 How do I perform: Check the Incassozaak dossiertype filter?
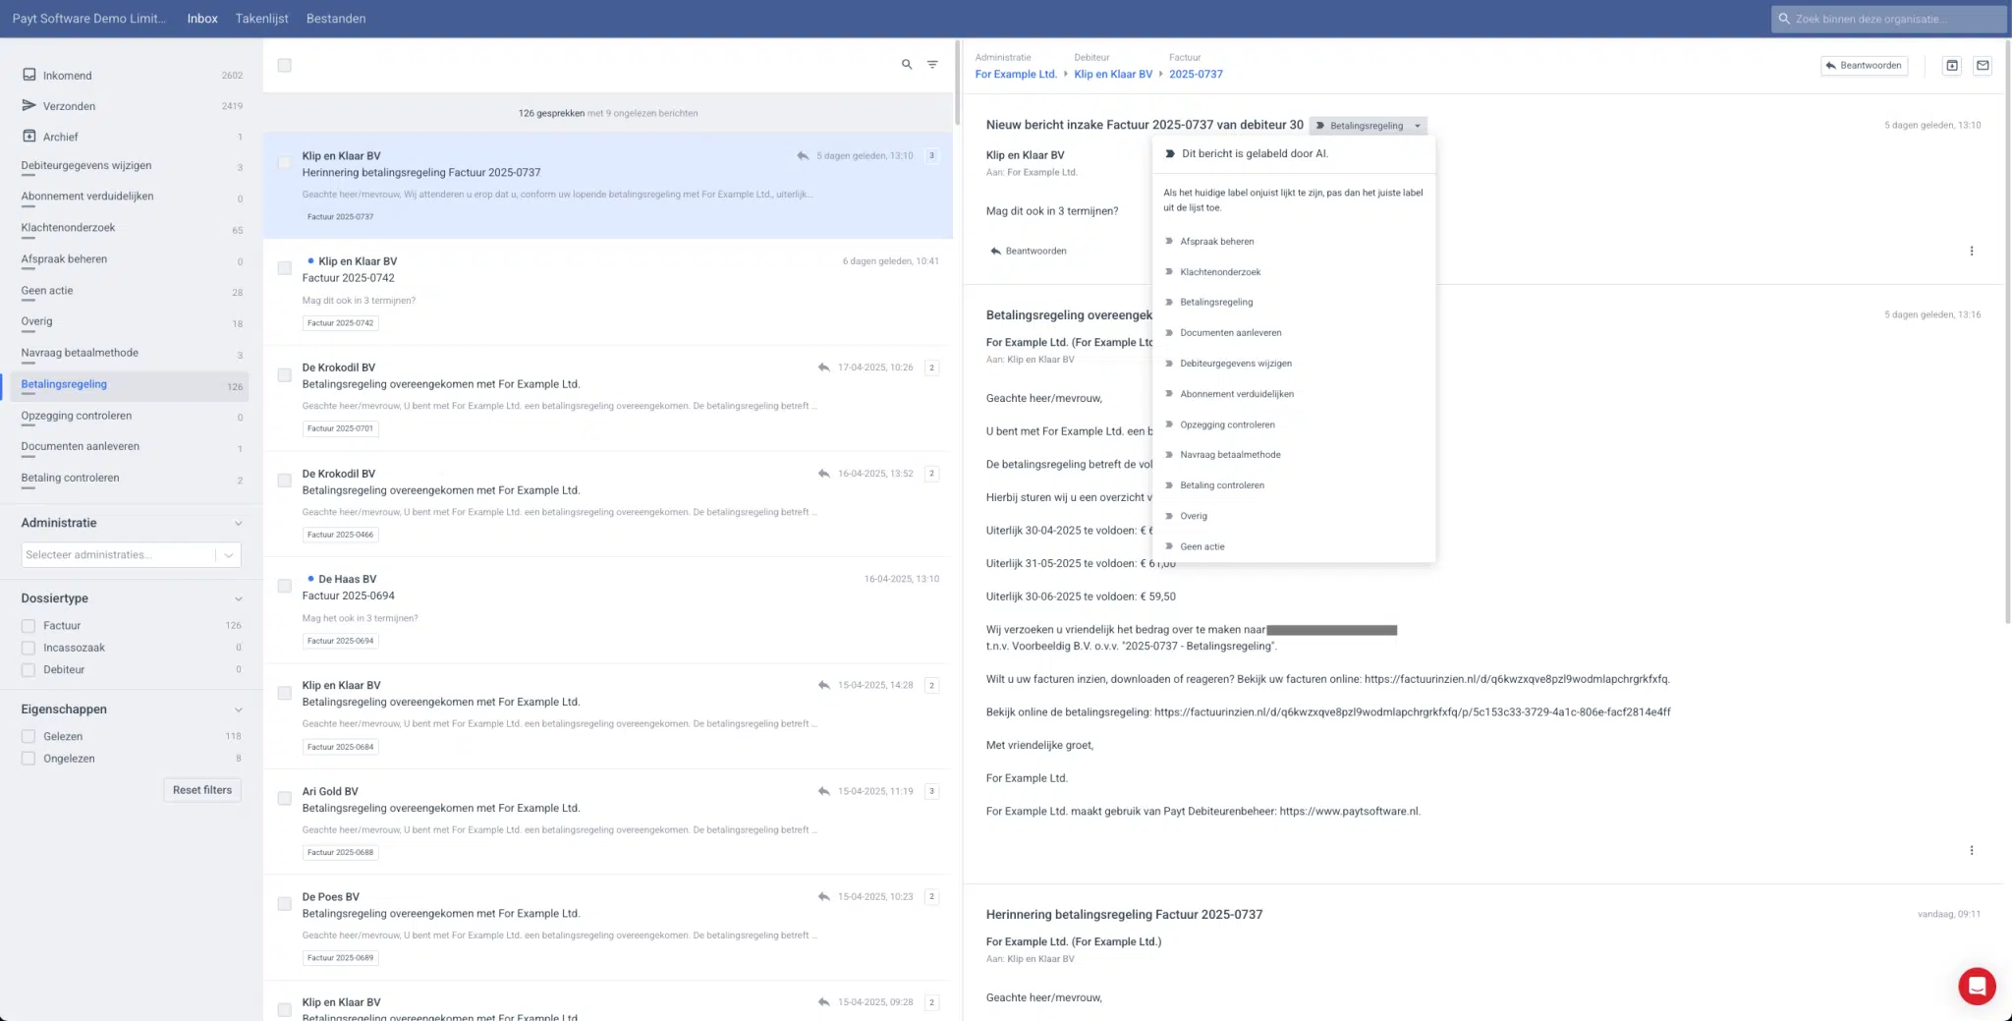[28, 648]
